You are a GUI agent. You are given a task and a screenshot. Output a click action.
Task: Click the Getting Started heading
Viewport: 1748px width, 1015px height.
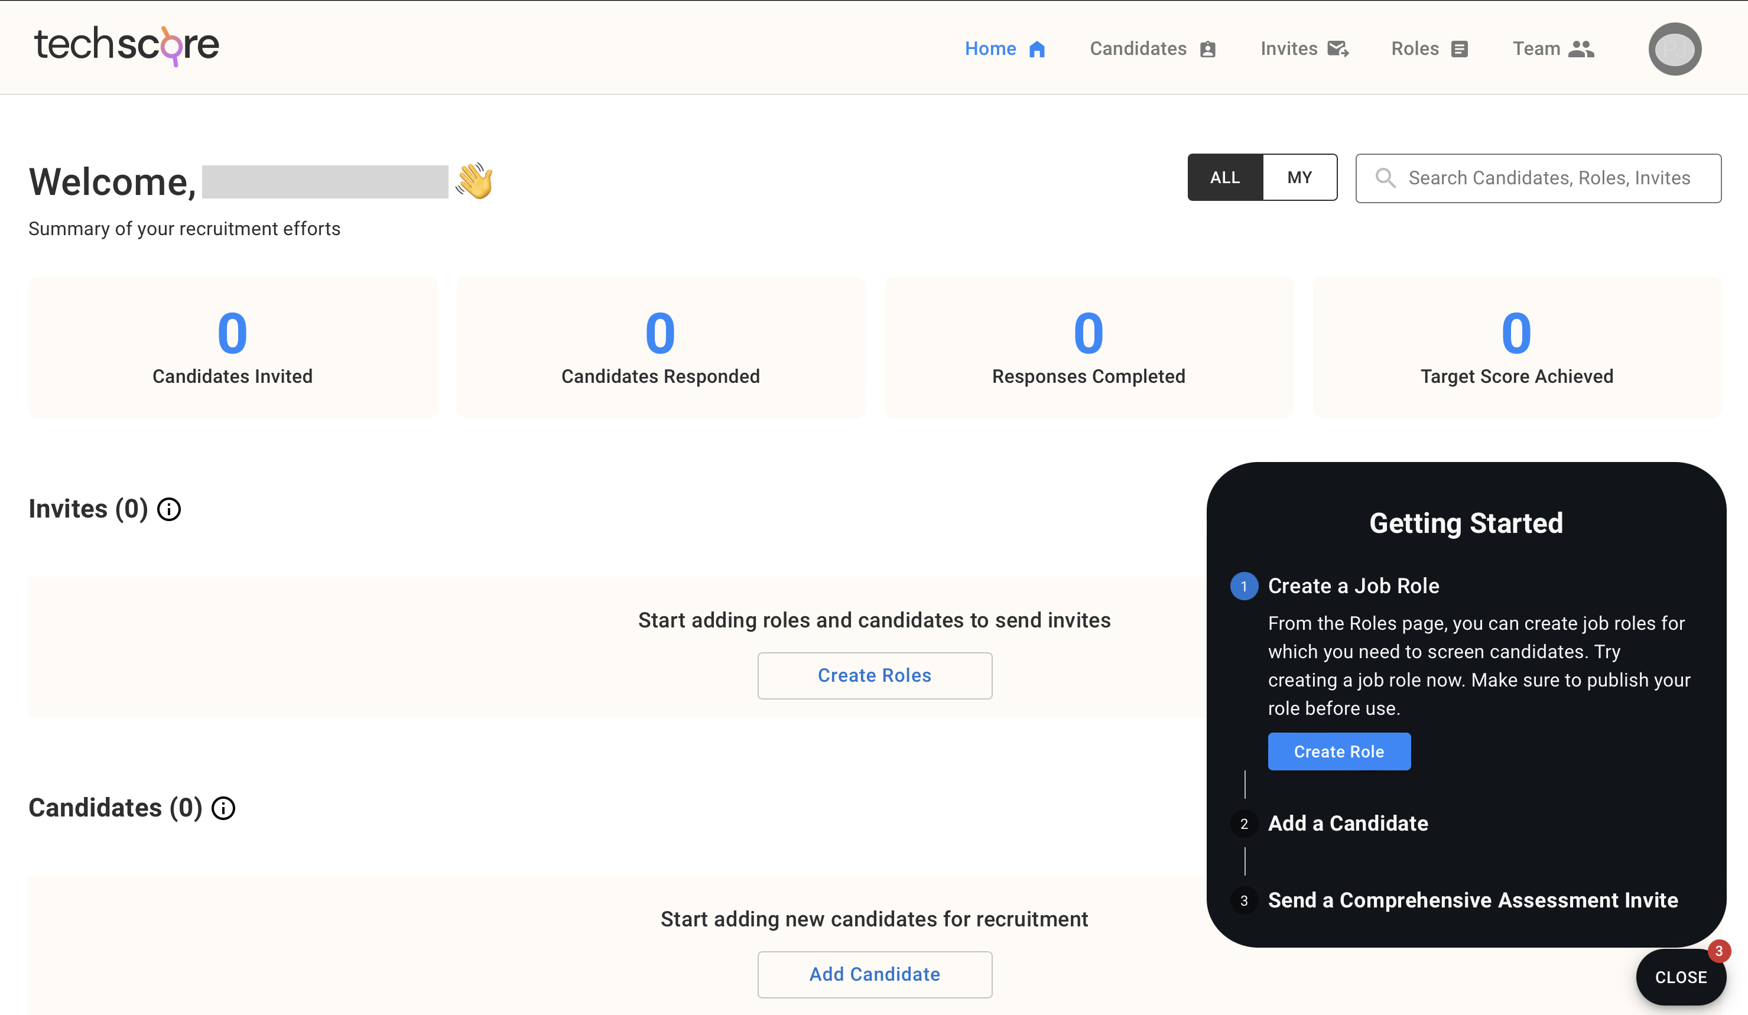1466,523
